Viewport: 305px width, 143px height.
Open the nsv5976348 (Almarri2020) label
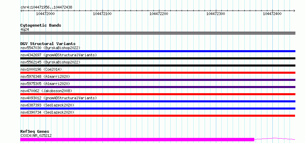45,76
